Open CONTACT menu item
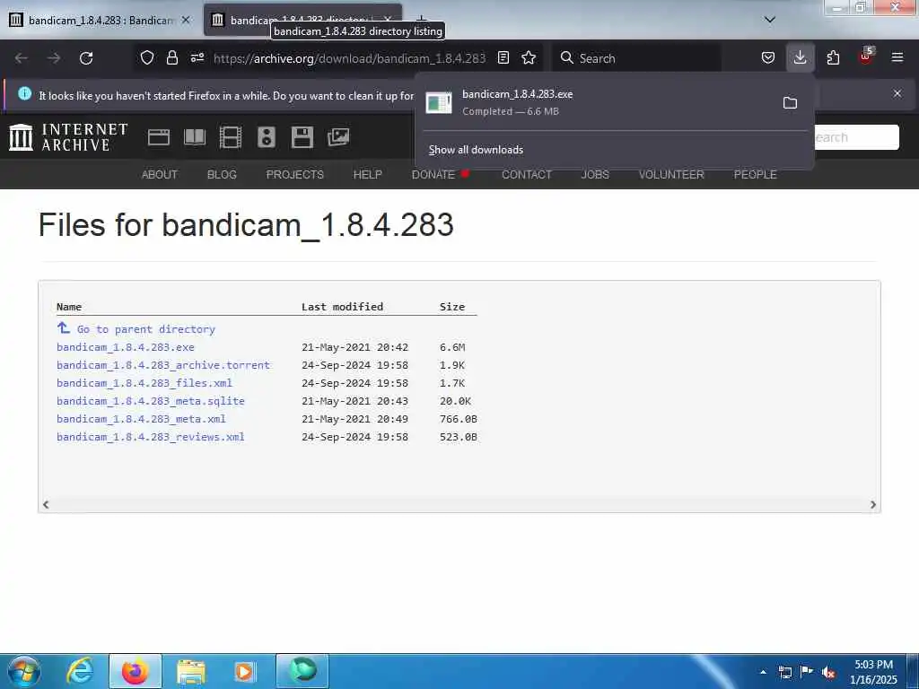 point(526,175)
